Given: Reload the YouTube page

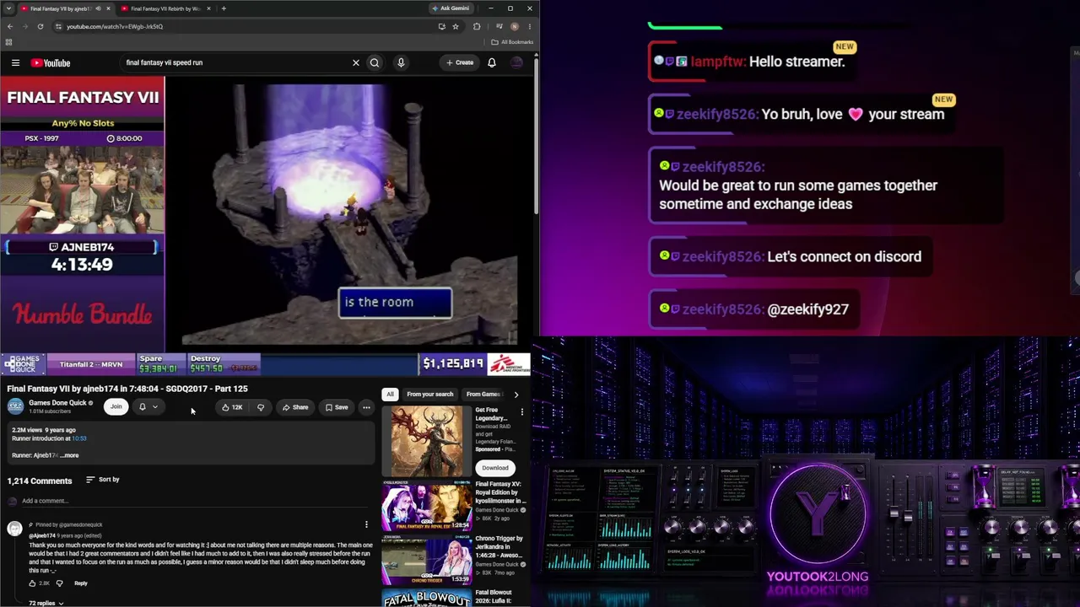Looking at the screenshot, I should (x=40, y=26).
